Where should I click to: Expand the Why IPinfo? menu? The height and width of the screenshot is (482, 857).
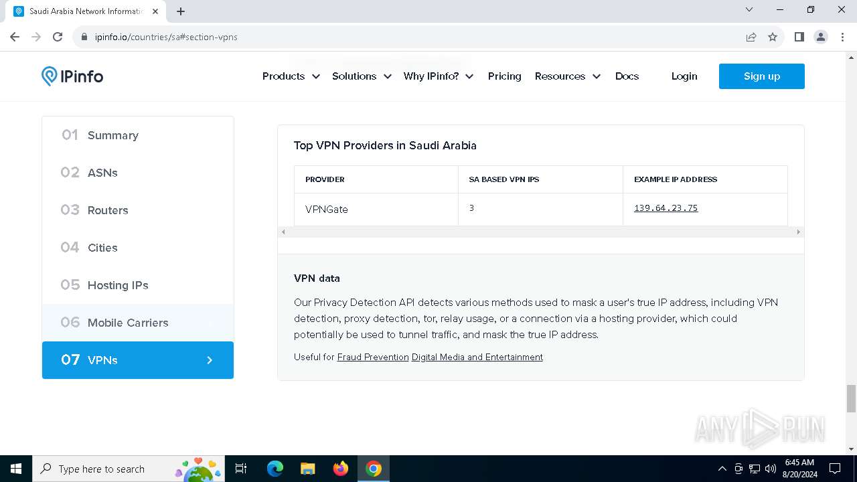click(x=439, y=76)
